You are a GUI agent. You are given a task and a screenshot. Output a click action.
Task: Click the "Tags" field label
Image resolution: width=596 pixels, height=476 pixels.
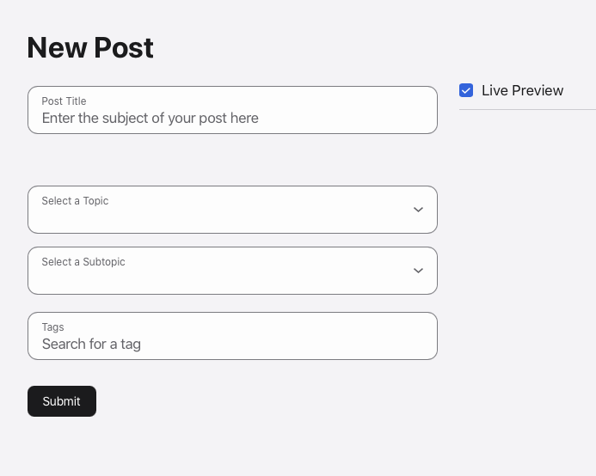pyautogui.click(x=52, y=327)
